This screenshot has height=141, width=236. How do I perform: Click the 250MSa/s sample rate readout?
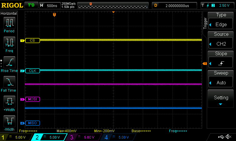click(68, 4)
